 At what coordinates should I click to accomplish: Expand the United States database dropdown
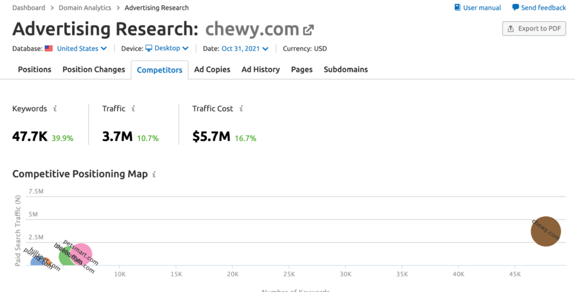pyautogui.click(x=82, y=49)
